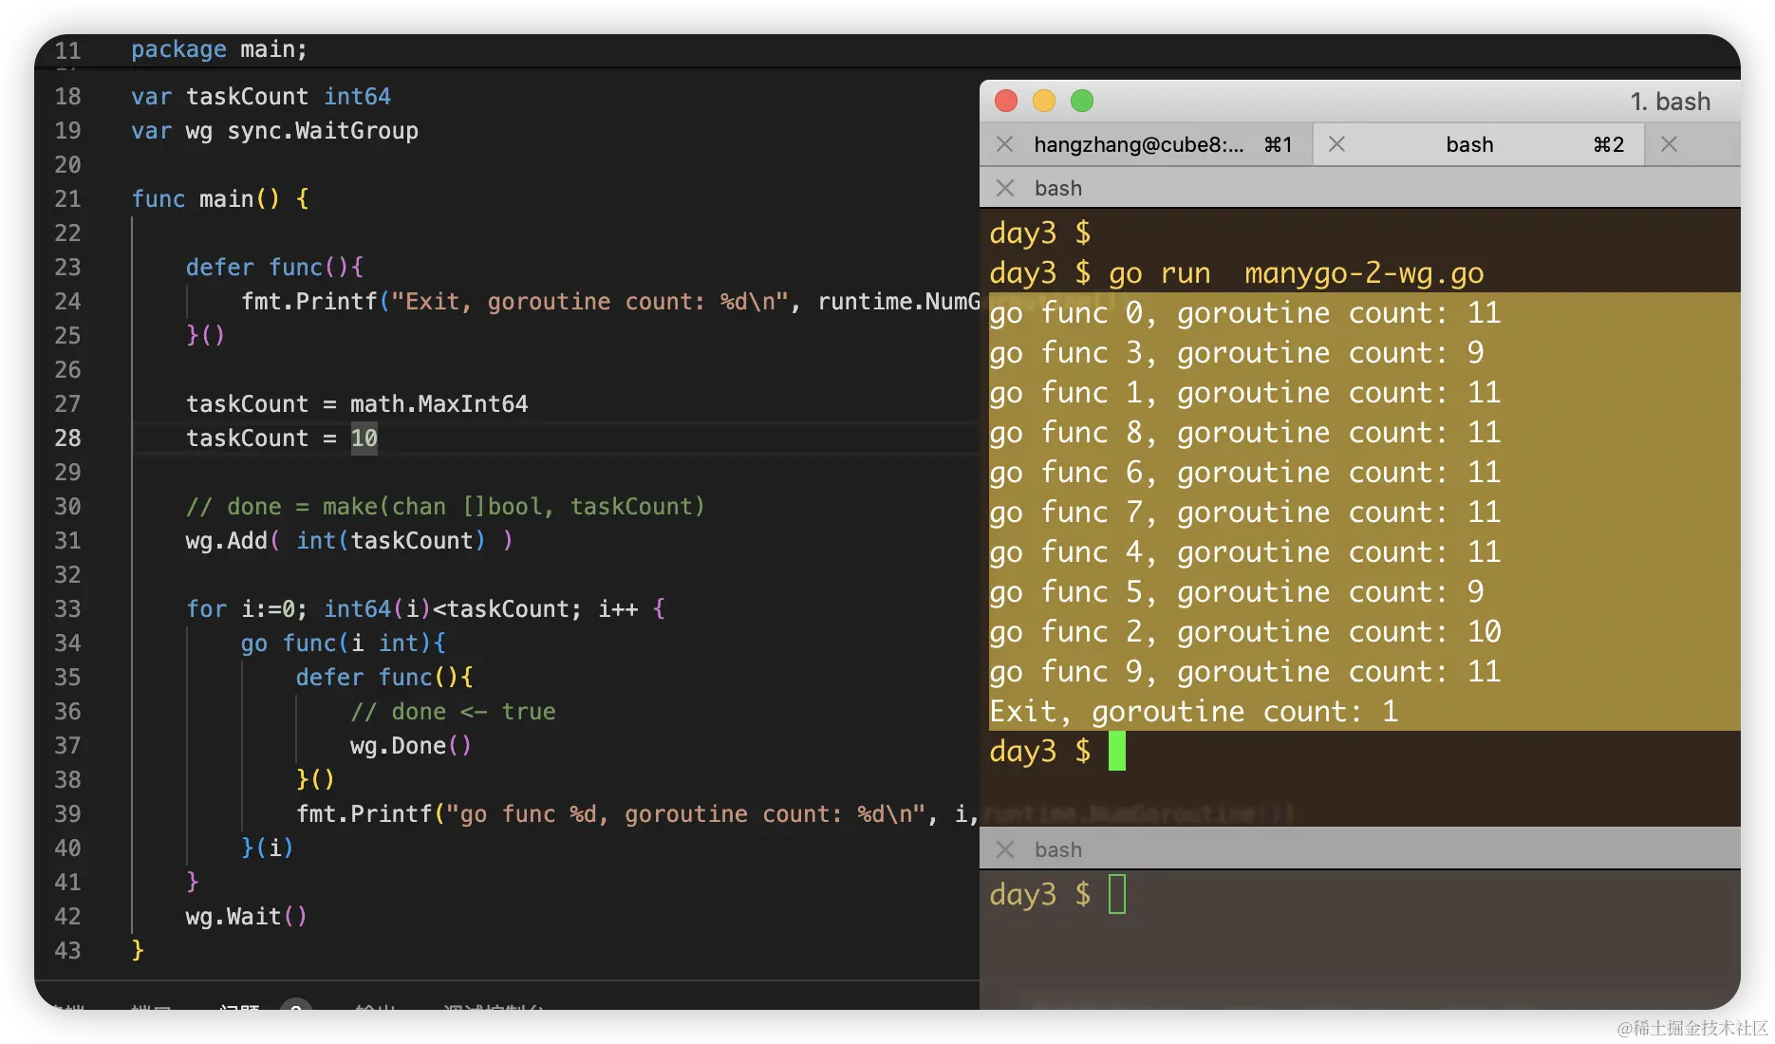The width and height of the screenshot is (1775, 1044).
Task: Place cursor on 'package main;' in editor
Action: 219,49
